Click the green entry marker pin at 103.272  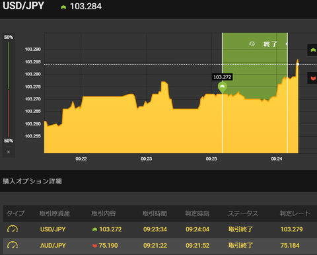223,87
